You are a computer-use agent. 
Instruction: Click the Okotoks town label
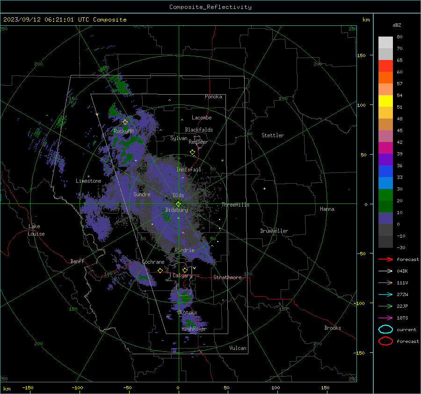point(187,312)
